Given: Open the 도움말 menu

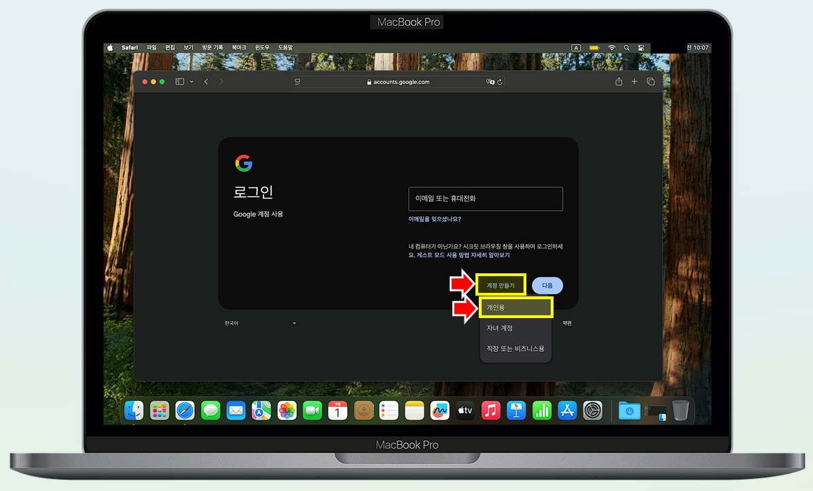Looking at the screenshot, I should (285, 47).
